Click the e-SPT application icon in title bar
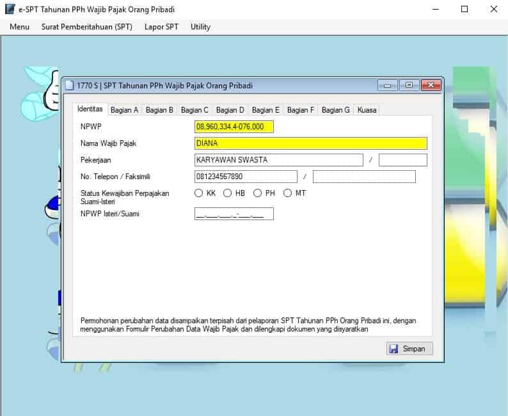Image resolution: width=508 pixels, height=416 pixels. point(10,9)
